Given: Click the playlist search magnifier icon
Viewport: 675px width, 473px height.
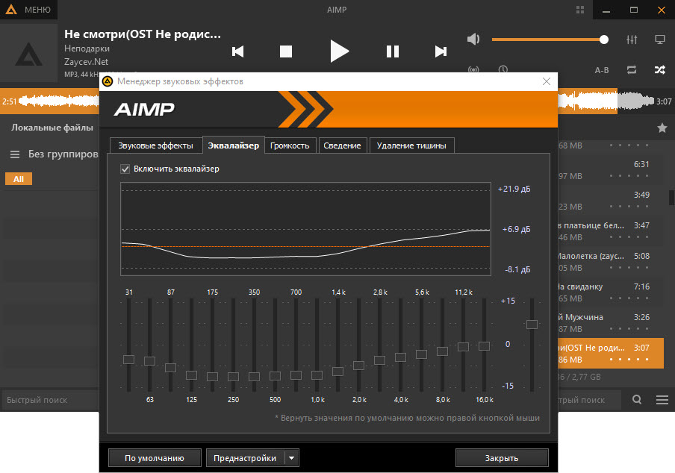Looking at the screenshot, I should [x=637, y=400].
